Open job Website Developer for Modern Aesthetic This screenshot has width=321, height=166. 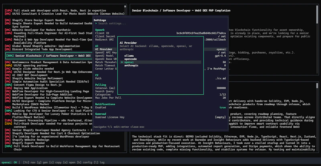click(x=38, y=30)
